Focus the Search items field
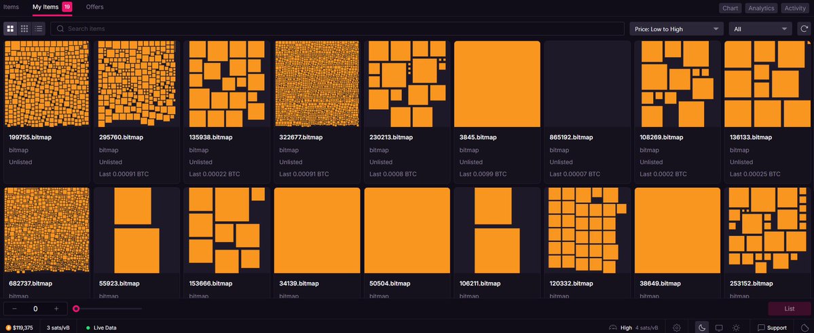The height and width of the screenshot is (333, 814). pos(337,28)
